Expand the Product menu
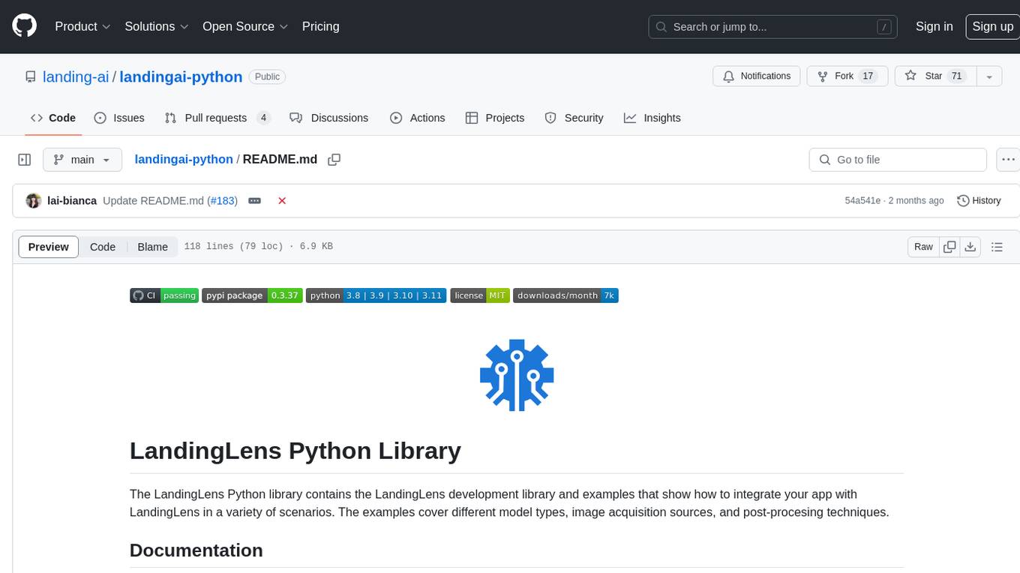Screen dimensions: 1020x573 82,26
